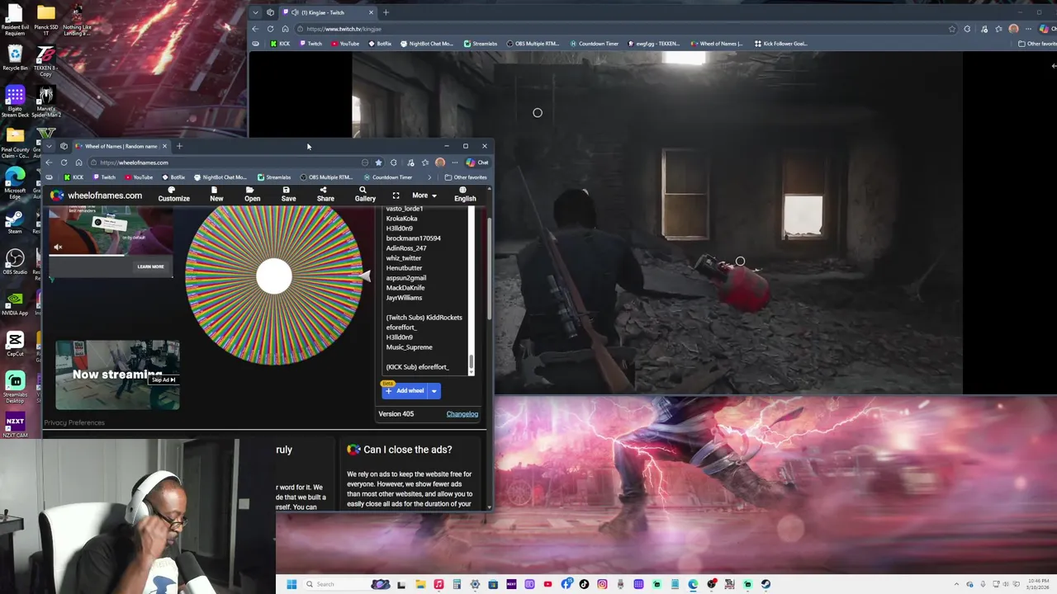Viewport: 1057px width, 594px height.
Task: Go back in the wheelofnames window
Action: 49,163
